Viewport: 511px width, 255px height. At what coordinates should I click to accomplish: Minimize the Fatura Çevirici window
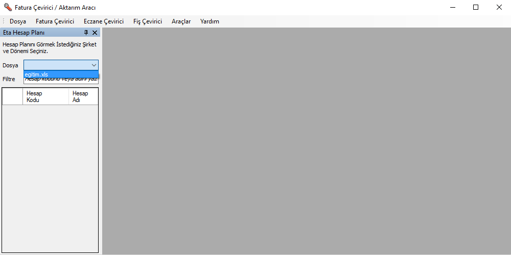[452, 7]
